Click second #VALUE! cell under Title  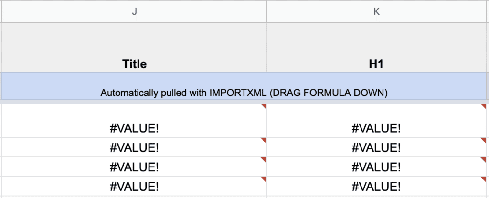[x=134, y=147]
